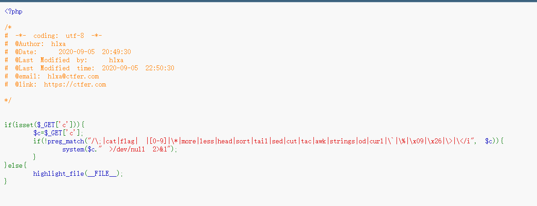Image resolution: width=537 pixels, height=206 pixels.
Task: Click the closing comment marker */
Action: pos(8,100)
